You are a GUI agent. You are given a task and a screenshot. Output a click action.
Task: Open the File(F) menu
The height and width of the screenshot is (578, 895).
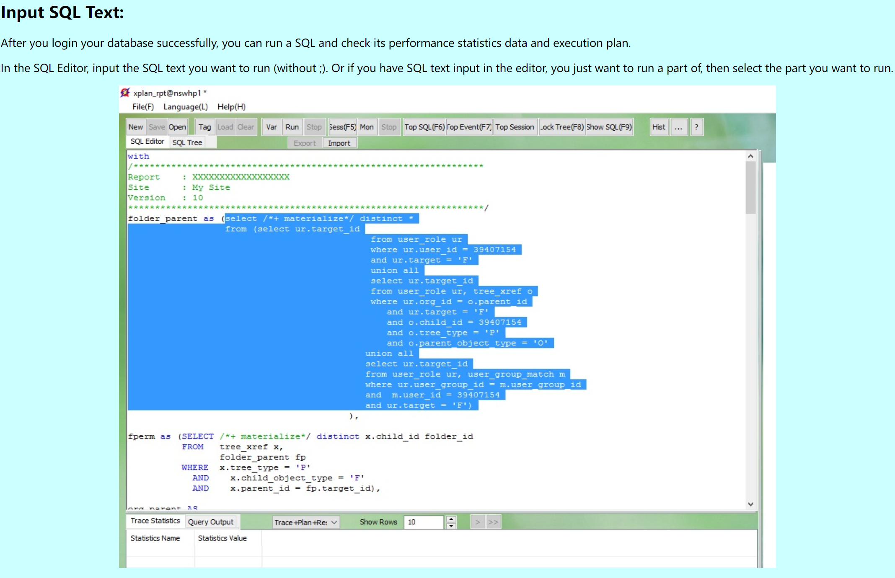point(143,106)
